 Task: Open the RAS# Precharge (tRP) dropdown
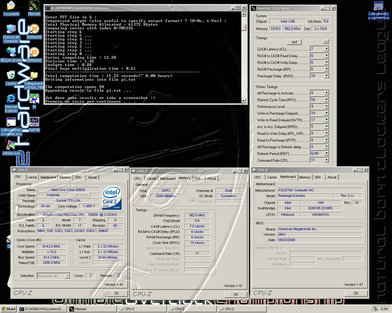tap(327, 69)
